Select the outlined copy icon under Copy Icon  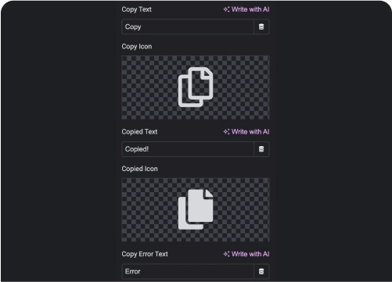coord(196,87)
